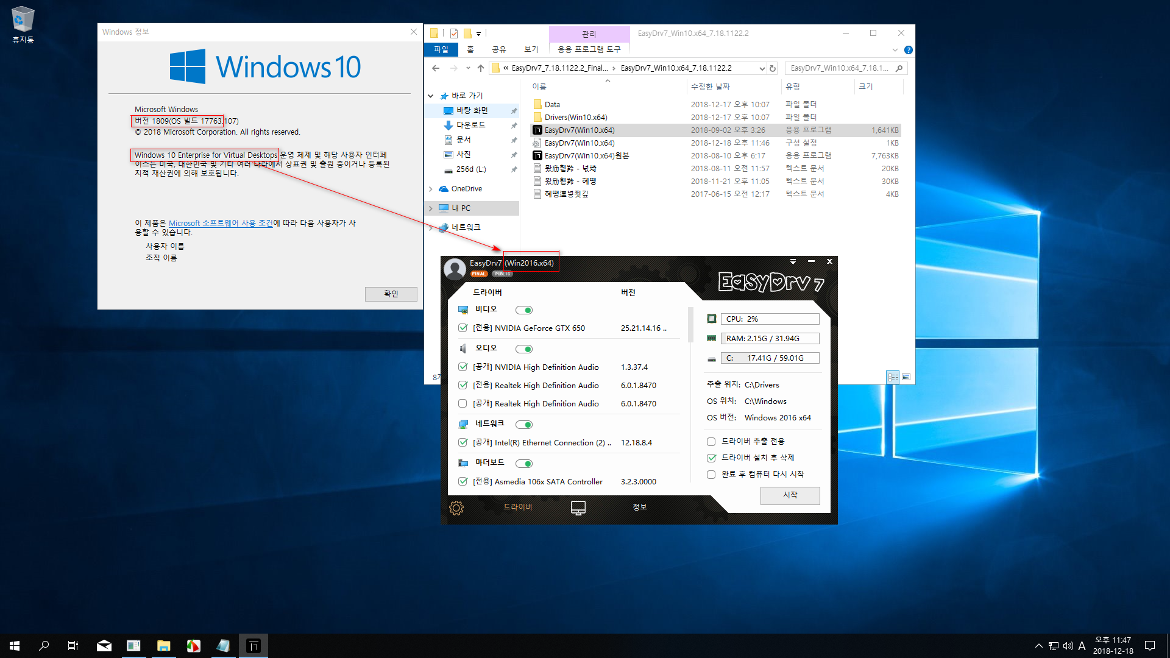Open the 파일 ribbon tab

[441, 49]
